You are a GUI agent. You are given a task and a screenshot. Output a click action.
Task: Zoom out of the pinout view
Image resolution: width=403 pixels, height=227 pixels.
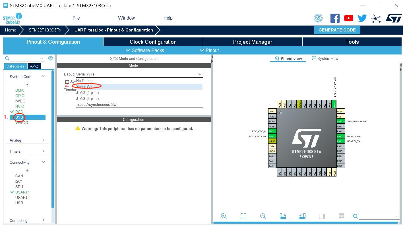[263, 216]
